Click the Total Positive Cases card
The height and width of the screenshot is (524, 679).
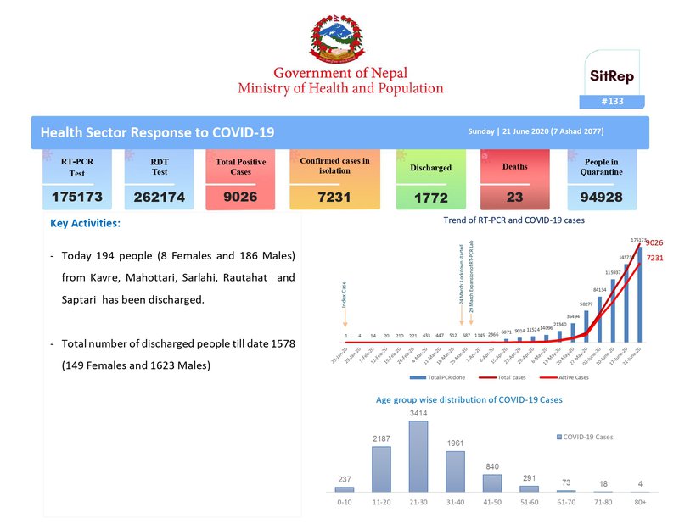[240, 180]
